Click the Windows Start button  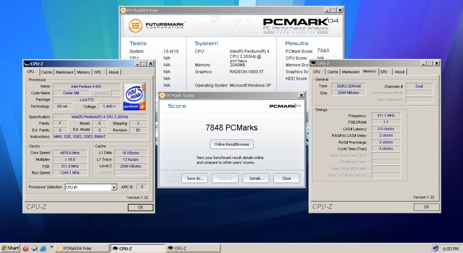[10, 248]
